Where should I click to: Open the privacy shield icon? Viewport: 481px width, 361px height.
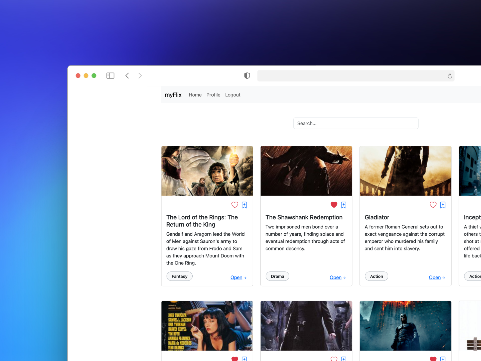pos(247,76)
